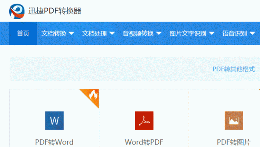Click the PDF转图片 label

(x=234, y=142)
